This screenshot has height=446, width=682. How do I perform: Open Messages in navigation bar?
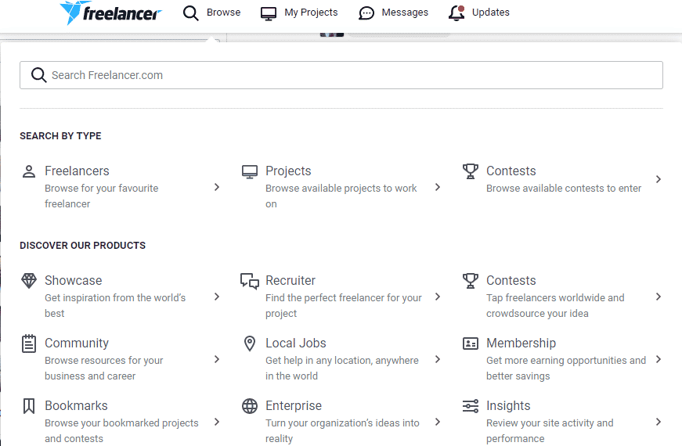click(405, 13)
